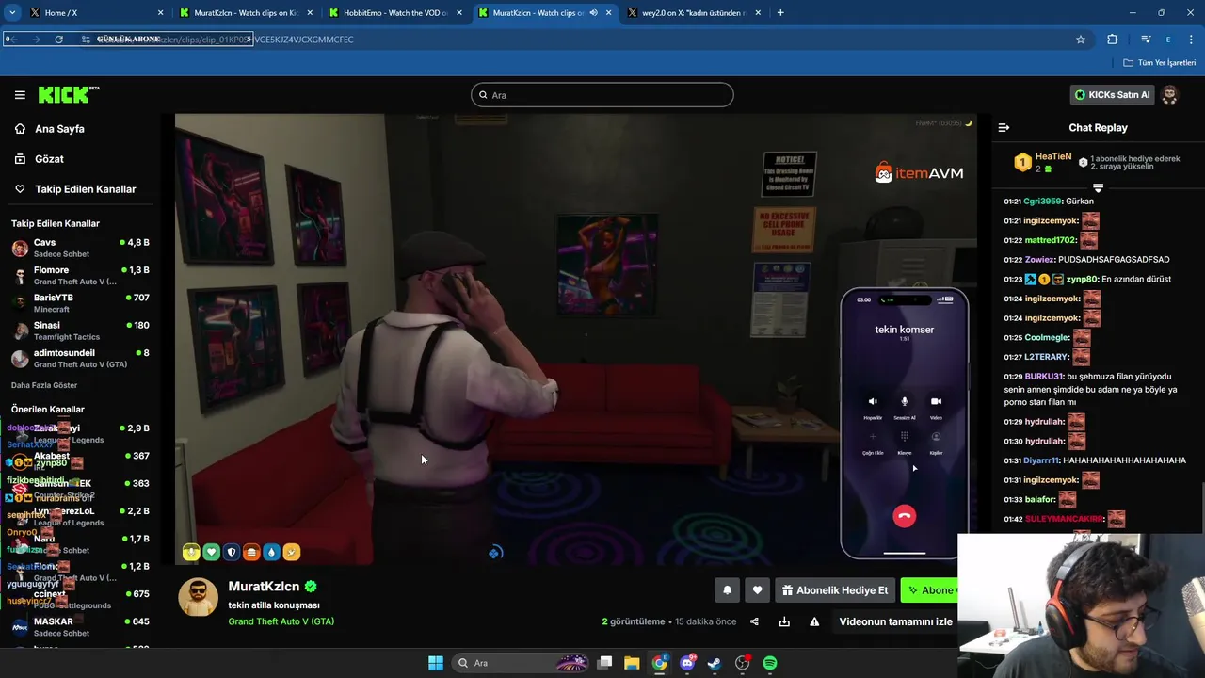Click chat user BURKU31
1205x678 pixels.
(x=1043, y=377)
